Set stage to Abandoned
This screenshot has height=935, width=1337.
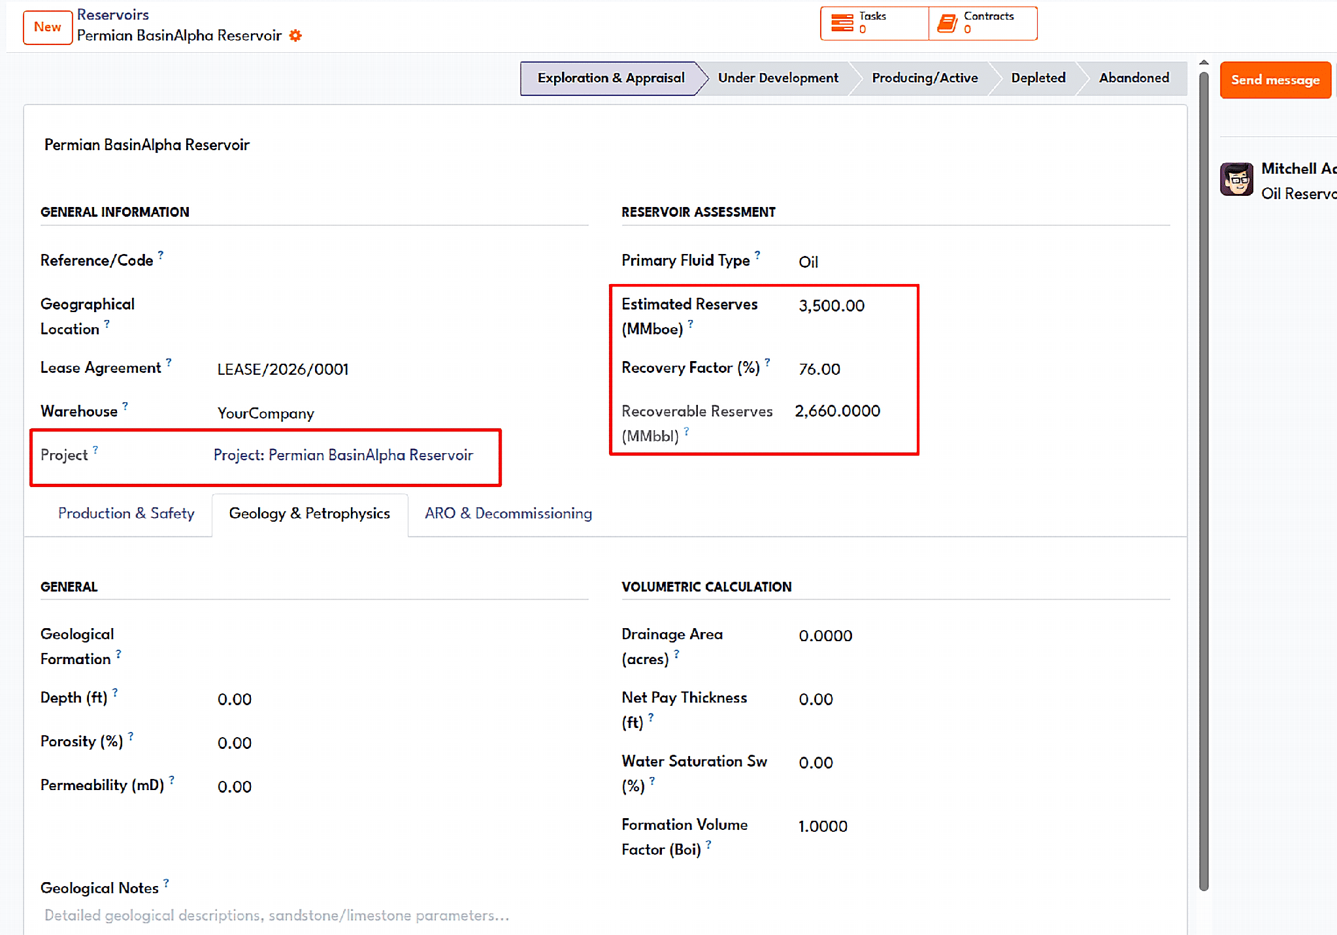[1134, 78]
